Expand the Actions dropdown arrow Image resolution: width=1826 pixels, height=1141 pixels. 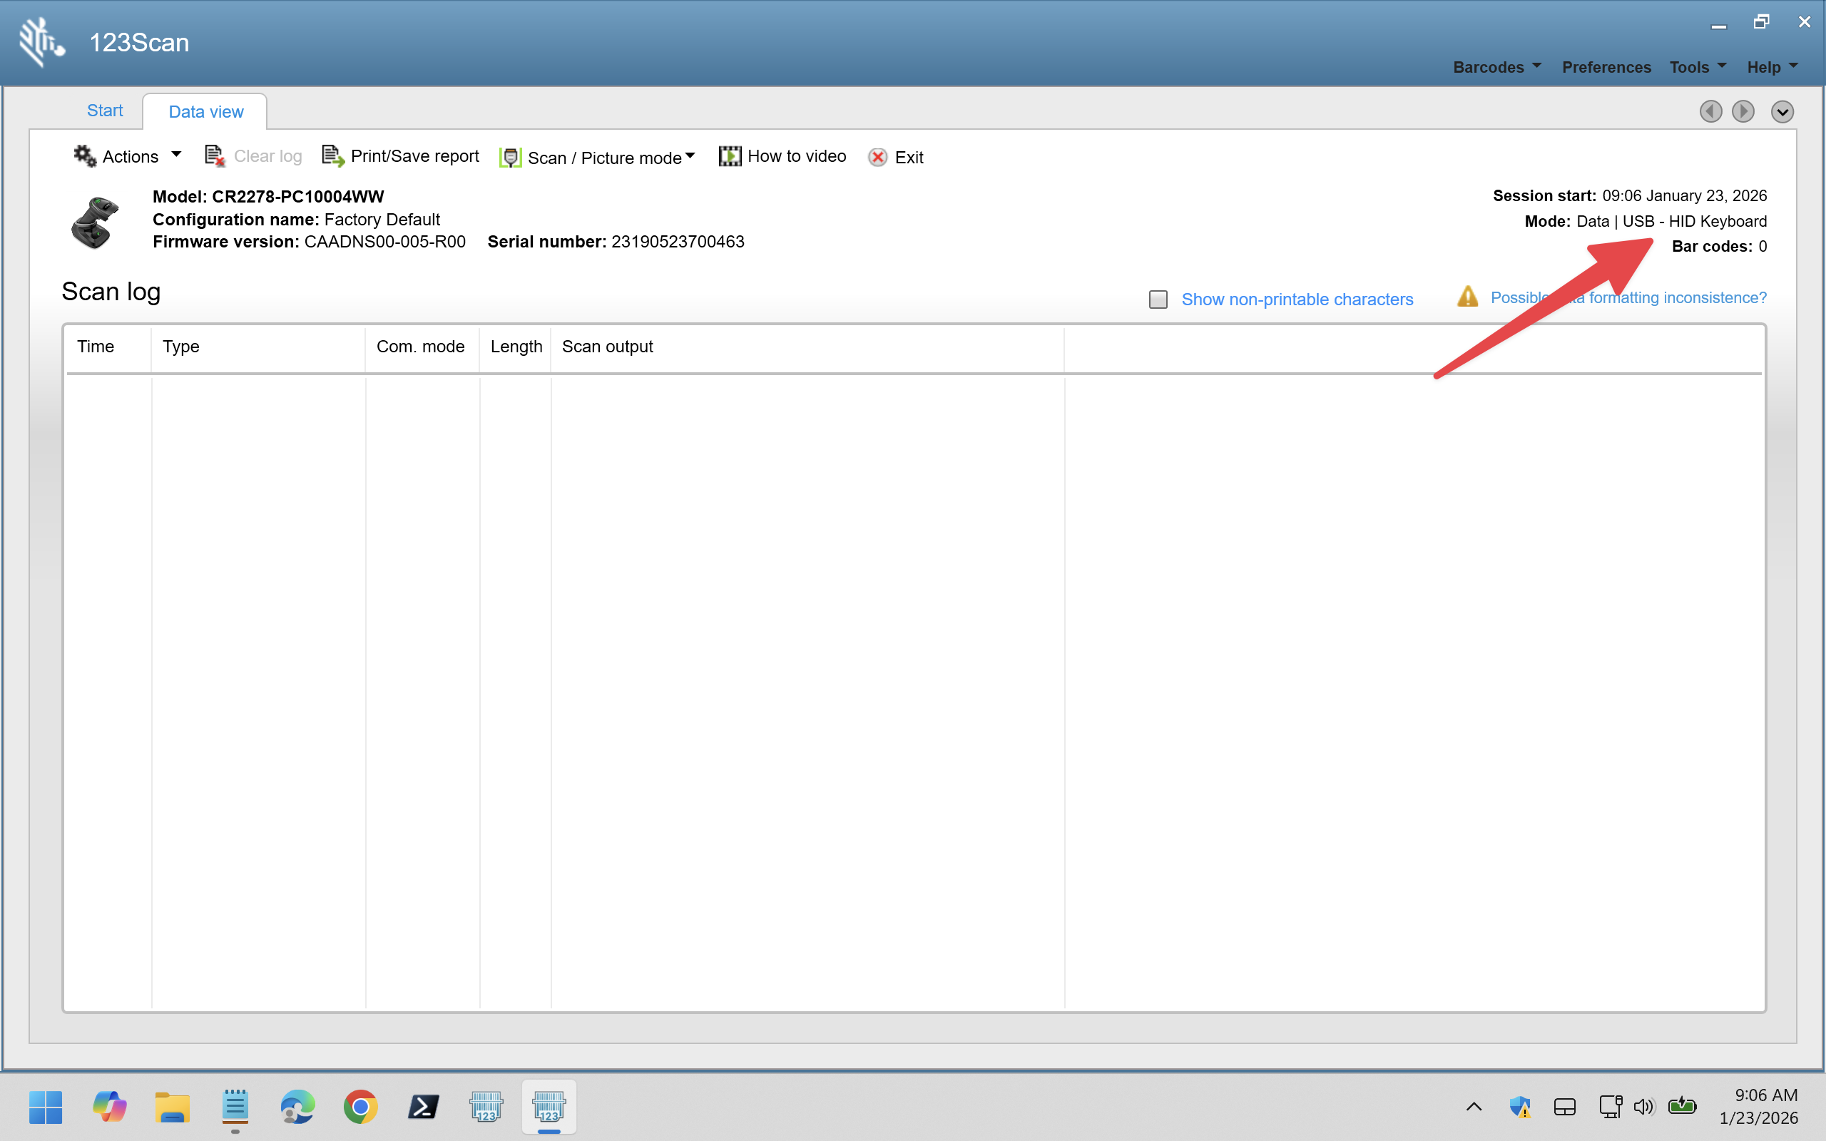click(x=177, y=155)
